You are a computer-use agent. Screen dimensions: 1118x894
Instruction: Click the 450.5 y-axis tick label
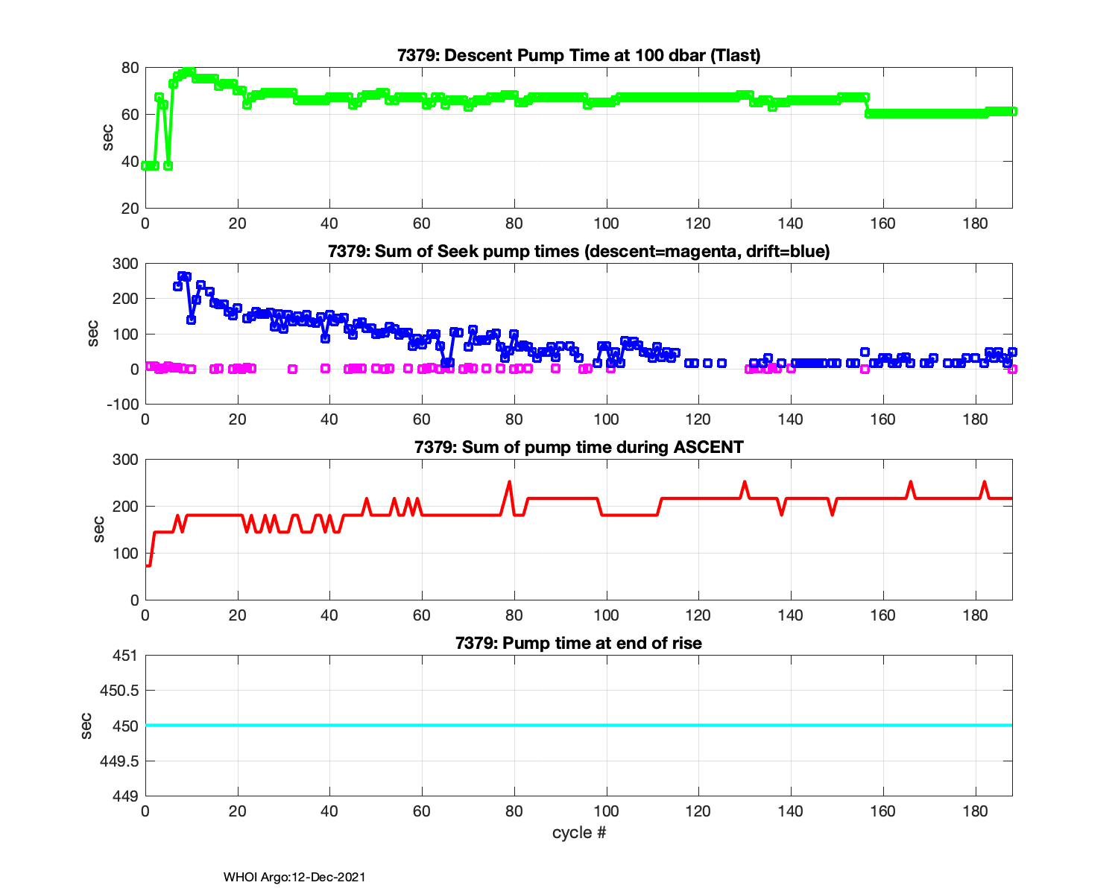[x=119, y=691]
